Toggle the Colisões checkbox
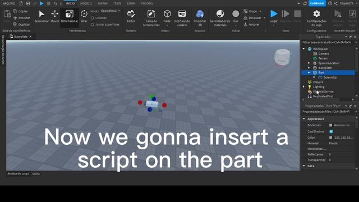This screenshot has width=359, height=202. (x=93, y=18)
